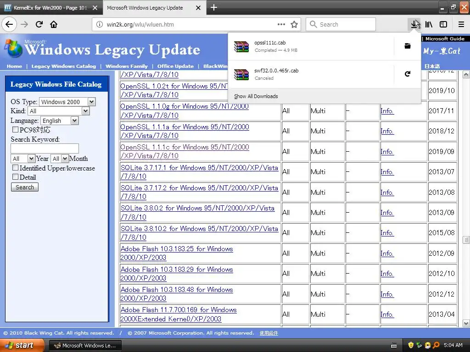The image size is (470, 352).
Task: Close the Microsoft Windows Legacy Update tab
Action: coord(198,8)
